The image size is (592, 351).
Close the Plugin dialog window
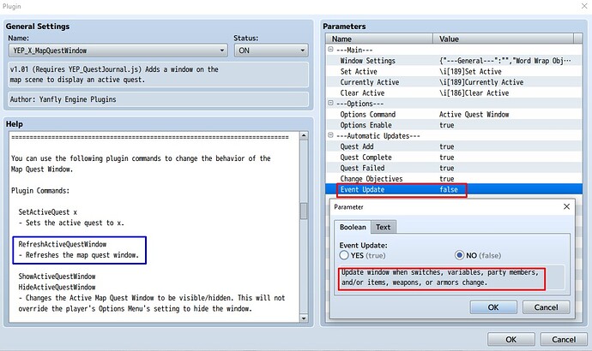tap(577, 6)
